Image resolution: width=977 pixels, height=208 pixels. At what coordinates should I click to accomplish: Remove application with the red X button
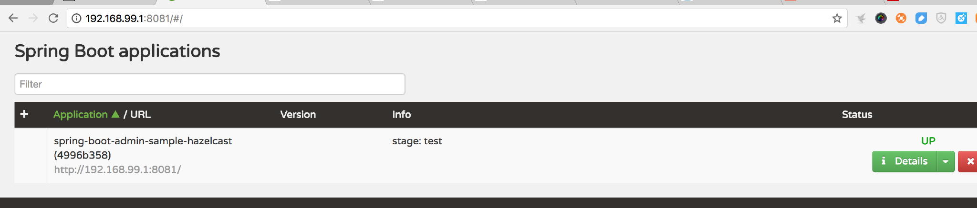pyautogui.click(x=969, y=162)
